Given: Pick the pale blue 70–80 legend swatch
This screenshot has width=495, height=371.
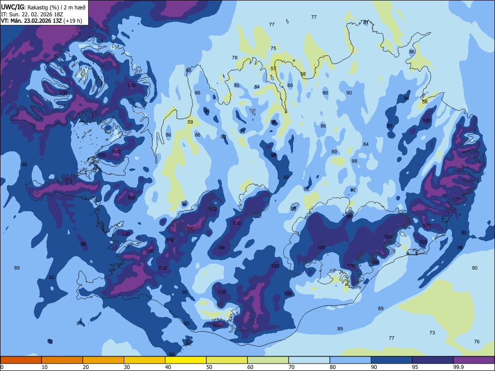Looking at the screenshot, I should pos(309,360).
